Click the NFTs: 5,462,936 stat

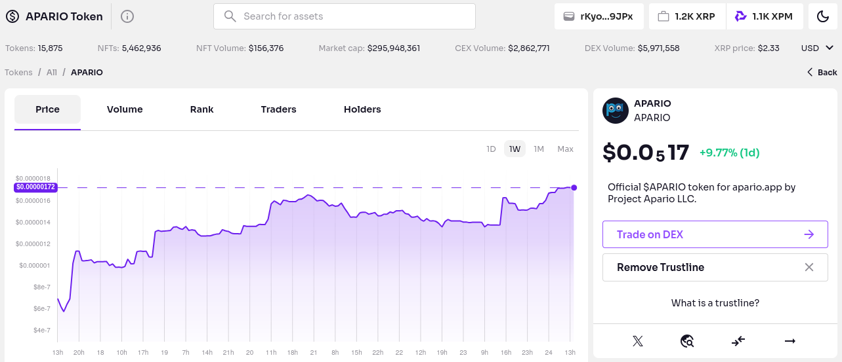pyautogui.click(x=129, y=48)
